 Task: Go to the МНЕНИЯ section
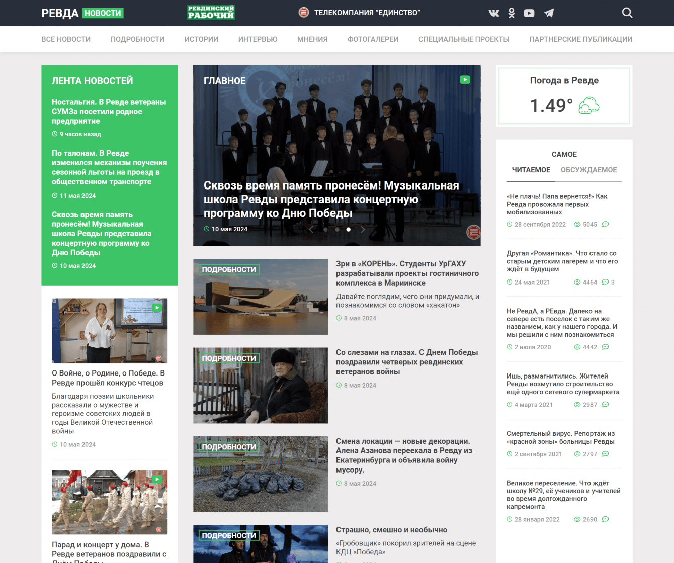coord(312,39)
